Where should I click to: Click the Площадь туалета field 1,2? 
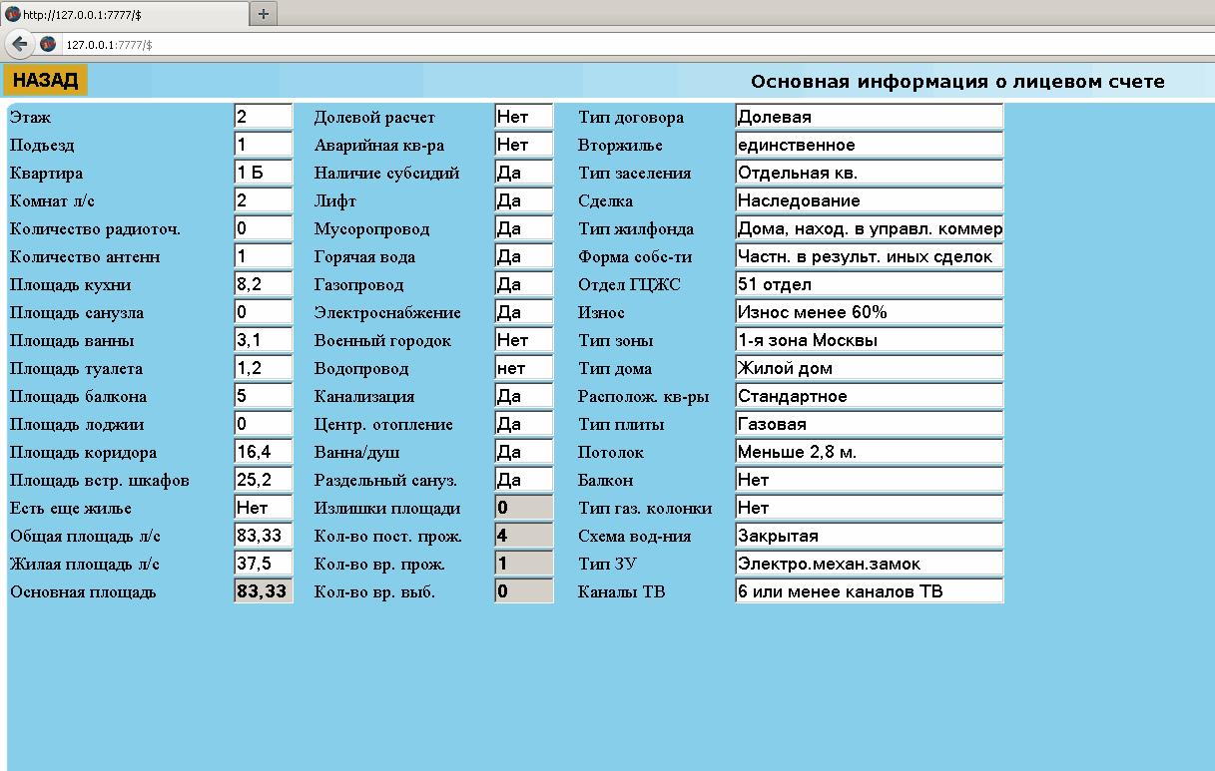[x=264, y=368]
